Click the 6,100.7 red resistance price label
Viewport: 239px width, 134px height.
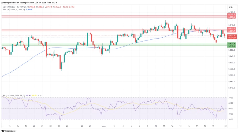point(232,15)
